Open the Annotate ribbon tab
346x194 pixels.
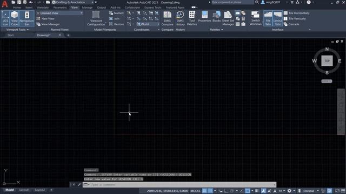[43, 8]
